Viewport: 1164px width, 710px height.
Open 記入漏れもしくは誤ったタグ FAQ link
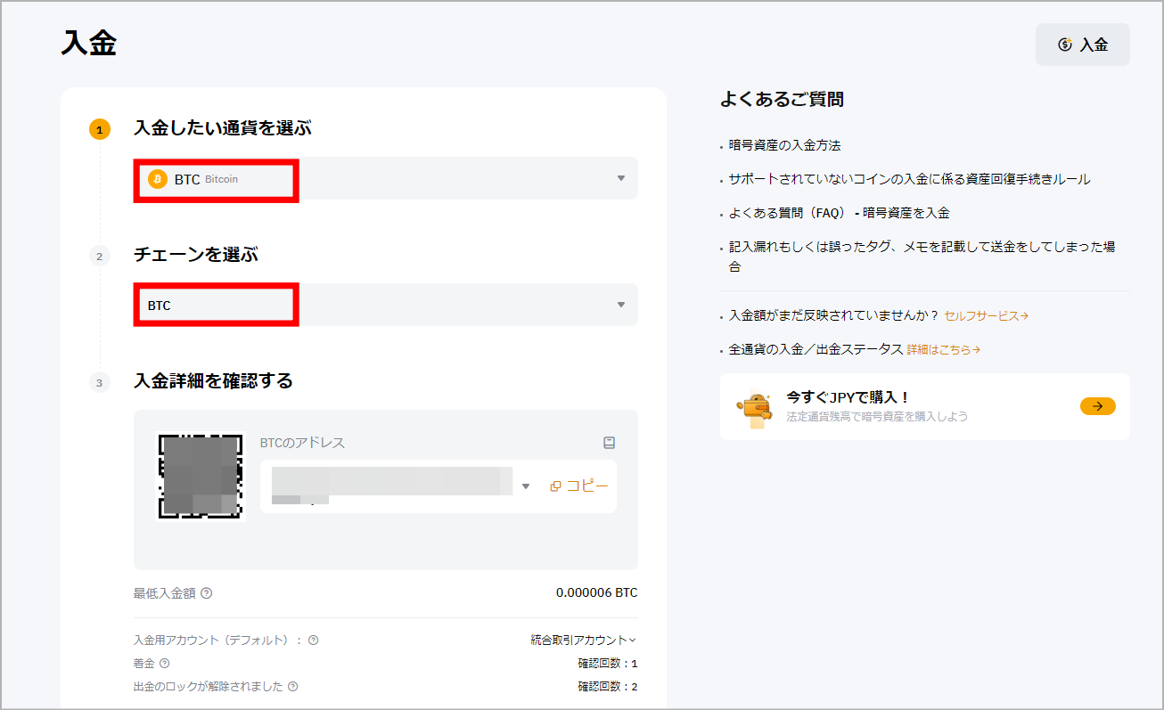tap(922, 257)
